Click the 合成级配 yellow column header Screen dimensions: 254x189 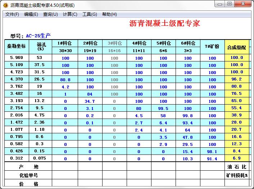tap(236, 47)
